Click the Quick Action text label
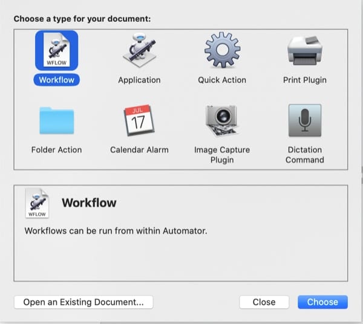 click(222, 80)
